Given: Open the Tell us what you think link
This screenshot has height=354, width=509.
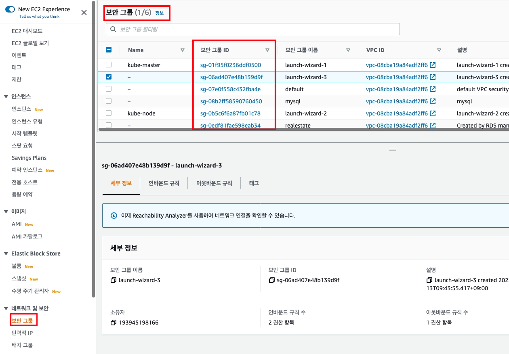Looking at the screenshot, I should pos(39,17).
